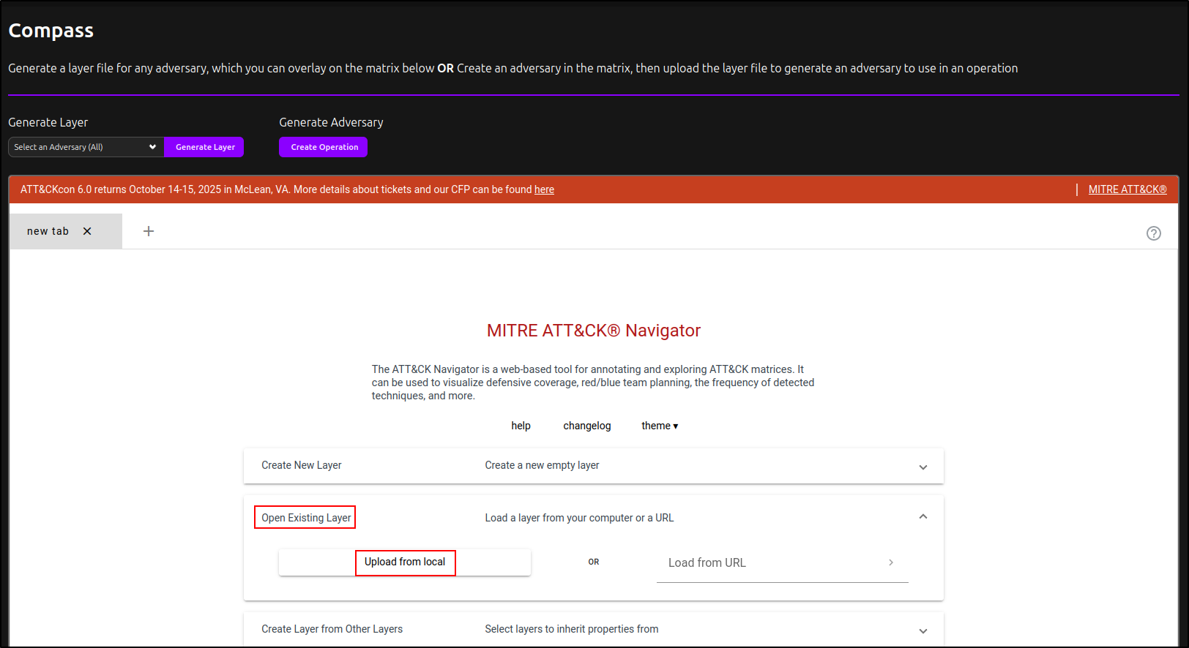Open the MITRE ATT&CK® link
The image size is (1189, 648).
(1127, 189)
